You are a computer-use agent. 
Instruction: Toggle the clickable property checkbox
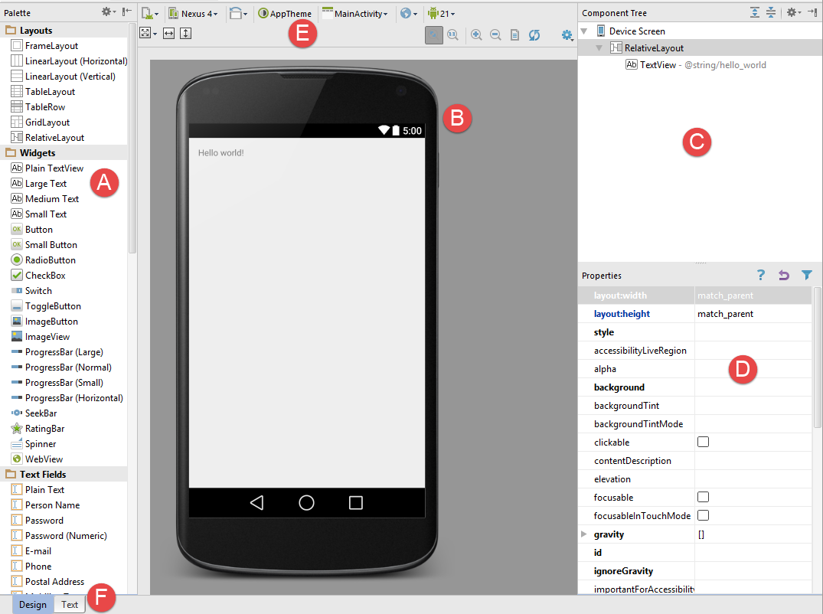point(703,443)
